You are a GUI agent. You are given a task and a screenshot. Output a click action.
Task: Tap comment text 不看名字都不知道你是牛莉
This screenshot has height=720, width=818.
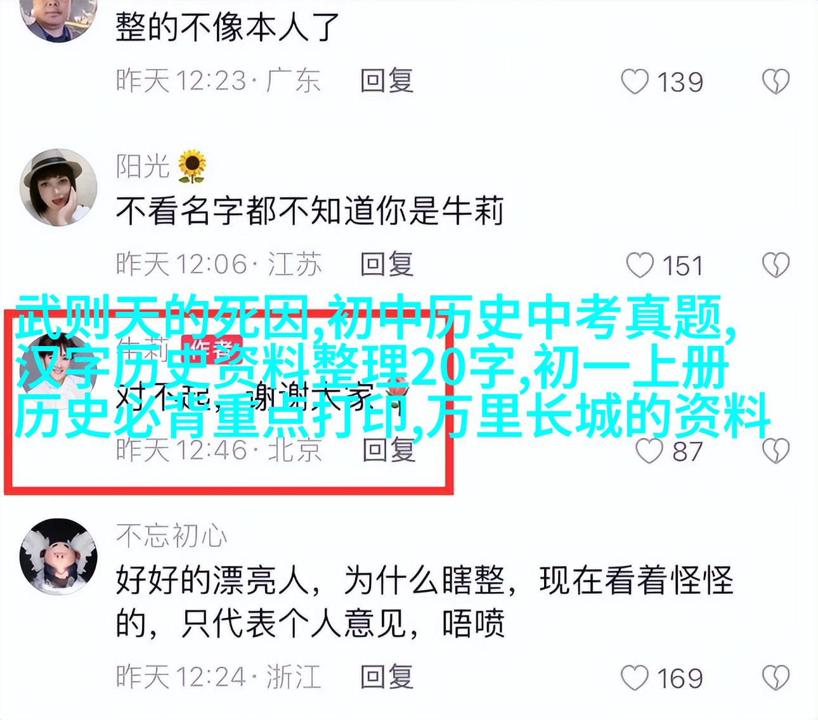(x=309, y=211)
